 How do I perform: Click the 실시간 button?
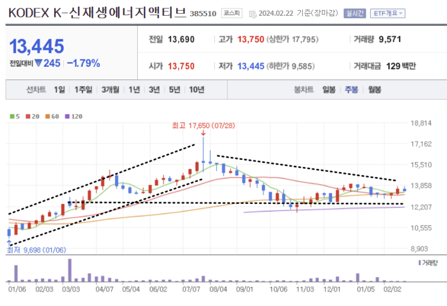click(x=354, y=13)
